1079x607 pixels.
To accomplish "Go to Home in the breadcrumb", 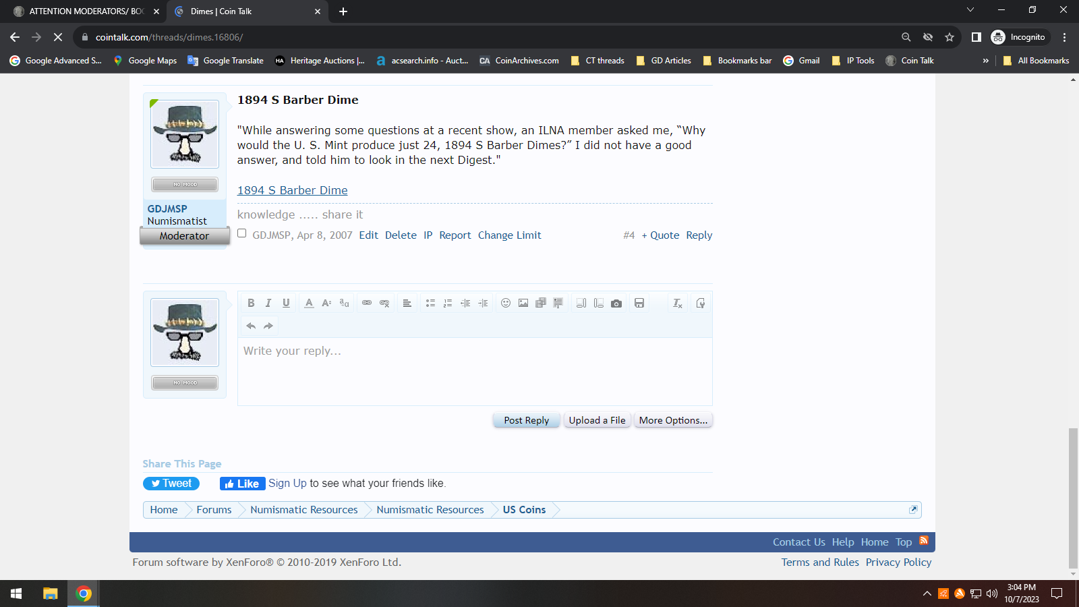I will tap(164, 510).
